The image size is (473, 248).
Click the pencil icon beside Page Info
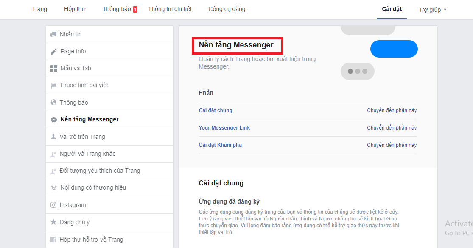coord(53,51)
